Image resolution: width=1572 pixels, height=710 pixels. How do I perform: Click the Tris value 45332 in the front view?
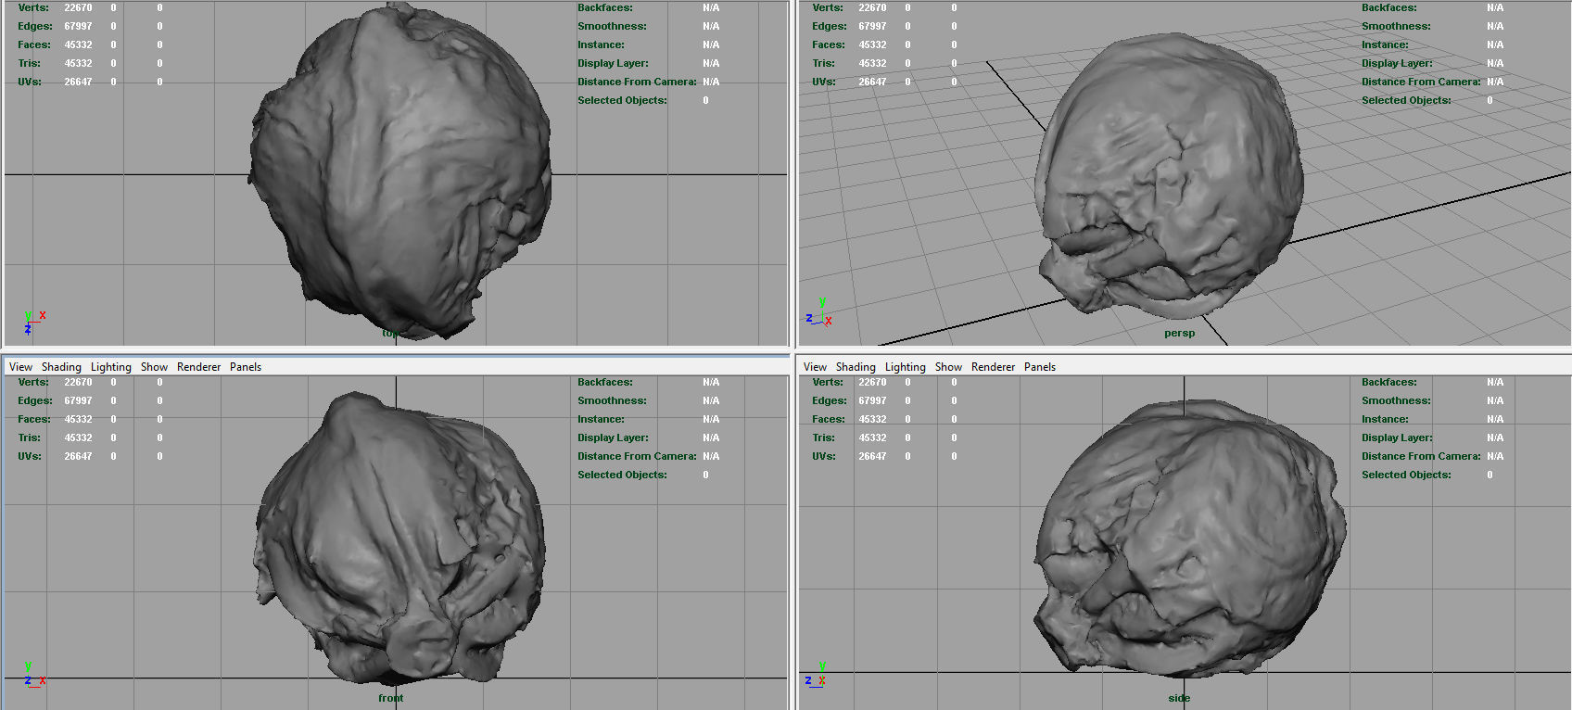coord(78,437)
